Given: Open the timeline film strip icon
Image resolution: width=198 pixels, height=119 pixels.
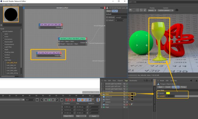Looking at the screenshot, I should click(98, 100).
